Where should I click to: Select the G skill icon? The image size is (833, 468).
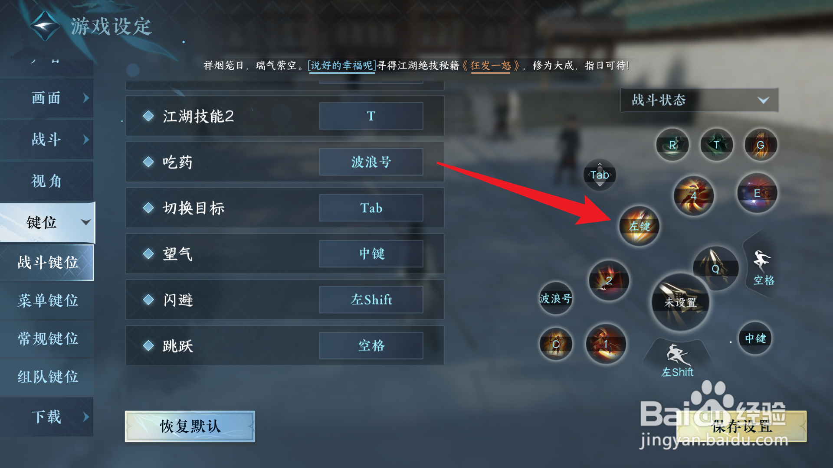pyautogui.click(x=761, y=145)
